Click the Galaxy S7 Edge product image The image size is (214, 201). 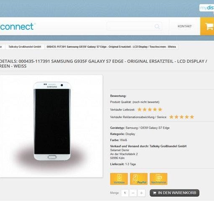(x=52, y=121)
